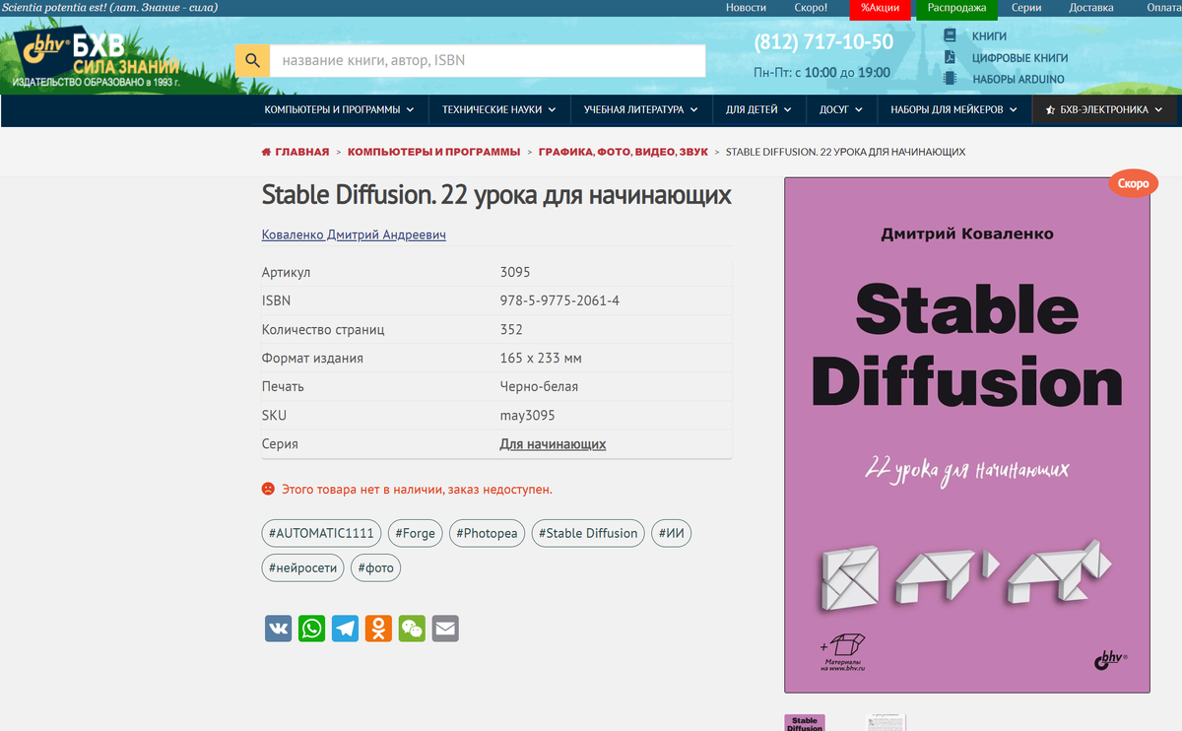This screenshot has width=1182, height=731.
Task: Share via email envelope icon
Action: tap(446, 629)
